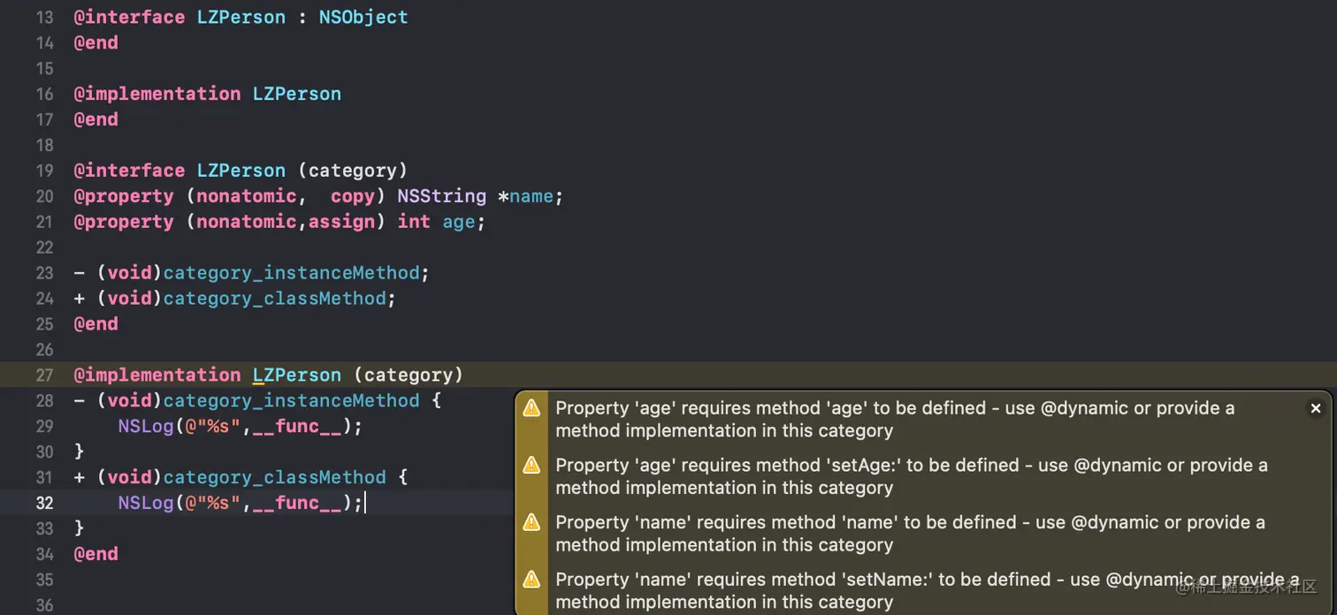Click line number 27 in gutter

[x=44, y=375]
